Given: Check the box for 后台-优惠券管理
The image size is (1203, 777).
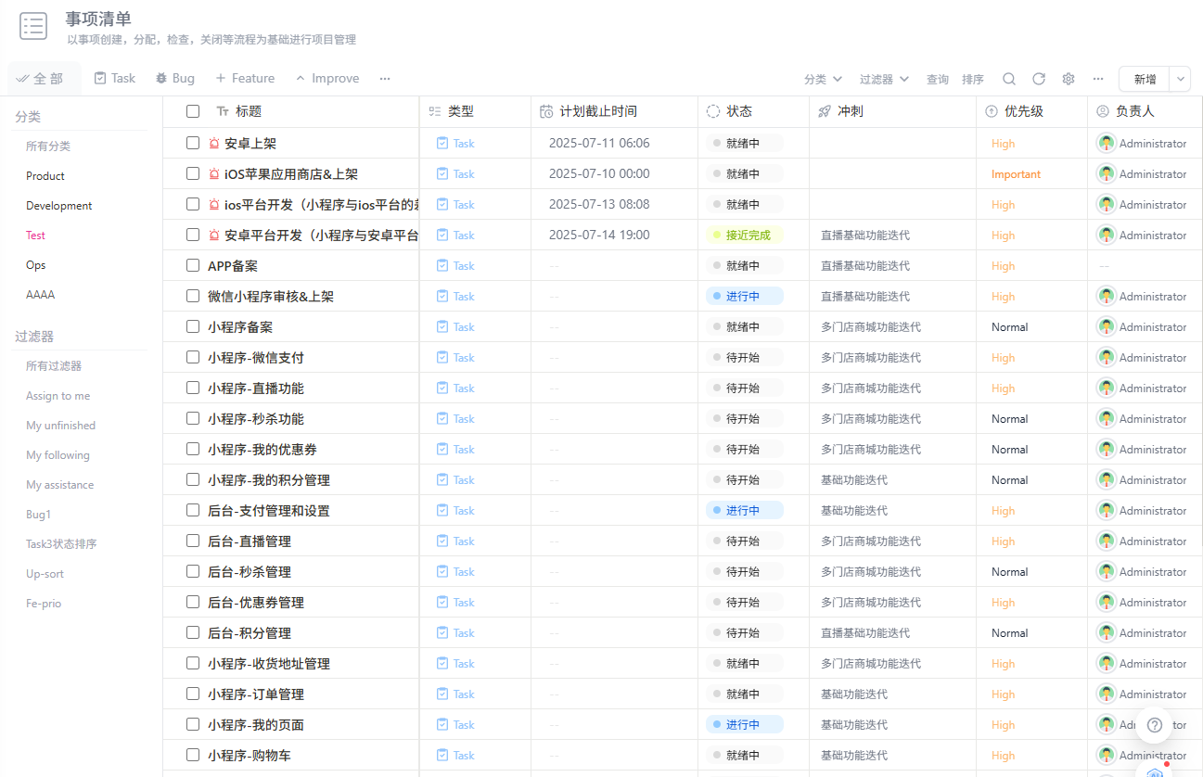Looking at the screenshot, I should pyautogui.click(x=193, y=603).
